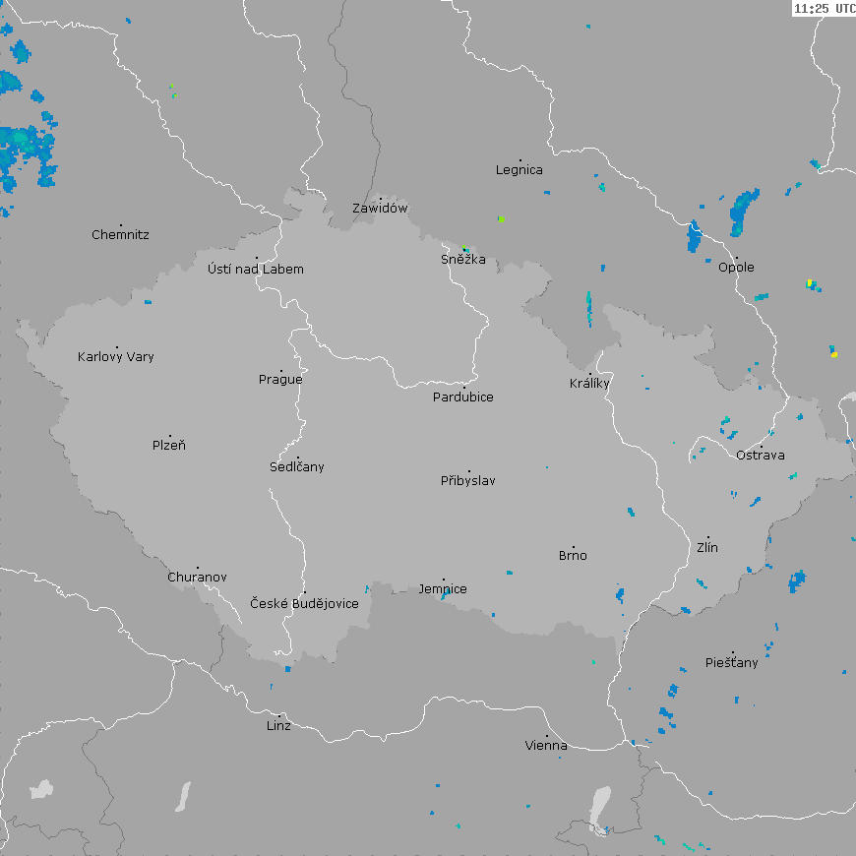Click the Chemnitz city label
The height and width of the screenshot is (856, 856).
[120, 235]
